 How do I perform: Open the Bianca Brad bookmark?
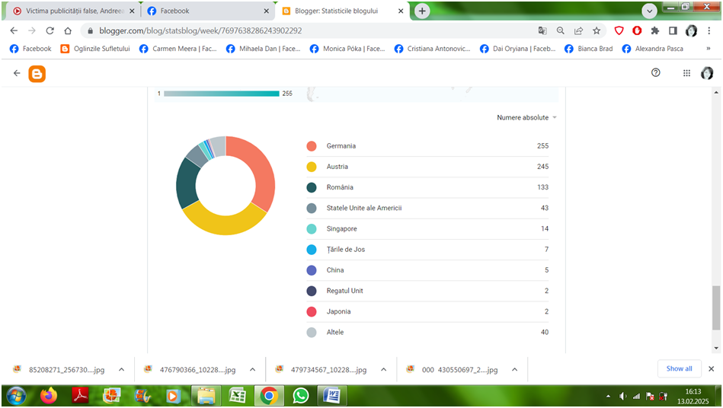point(589,49)
